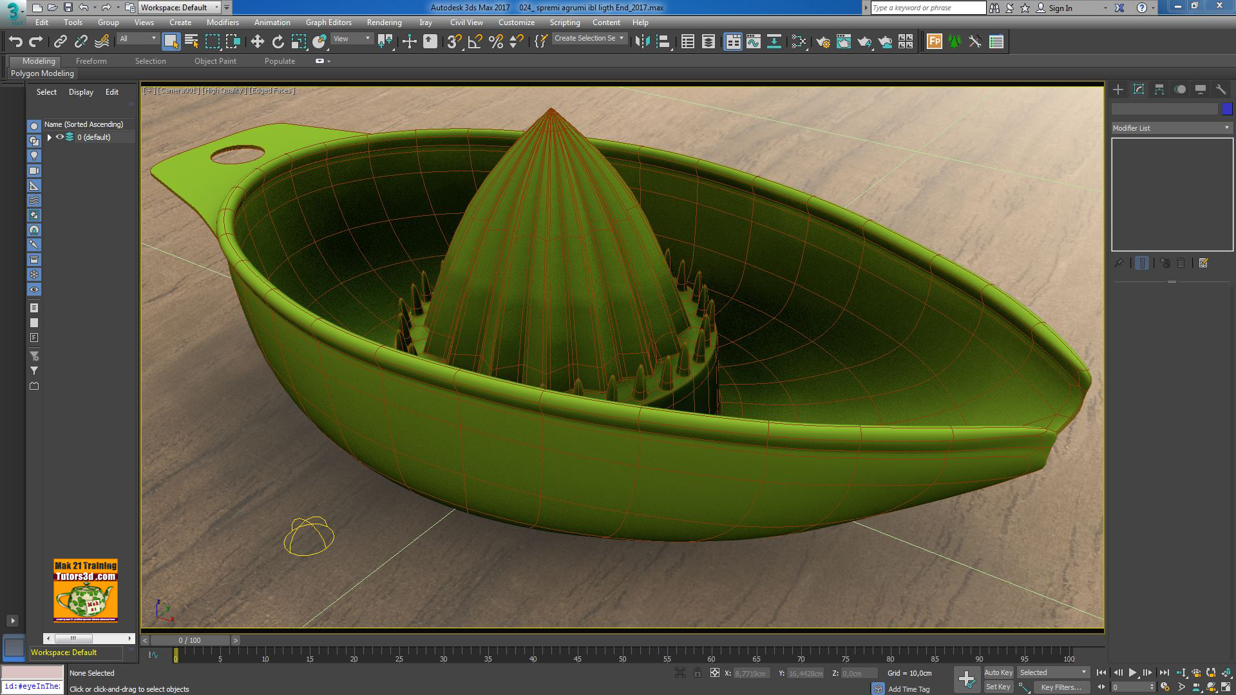This screenshot has height=695, width=1236.
Task: Enable Auto Key animation mode
Action: (998, 672)
